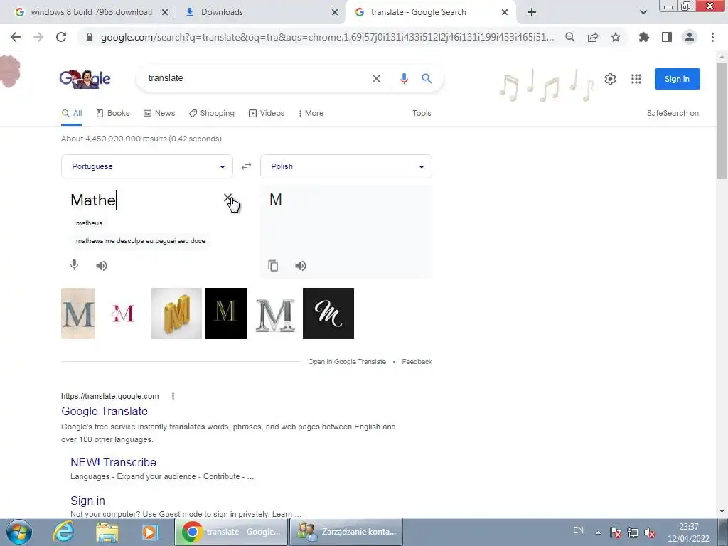Open Portuguese source language dropdown
The image size is (728, 546).
pos(146,166)
